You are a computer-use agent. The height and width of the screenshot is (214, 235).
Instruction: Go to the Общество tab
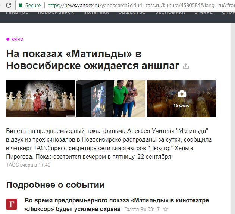coord(132,13)
